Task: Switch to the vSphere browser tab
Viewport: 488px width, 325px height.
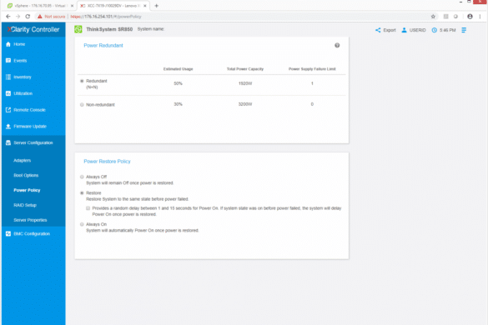Action: pyautogui.click(x=40, y=6)
